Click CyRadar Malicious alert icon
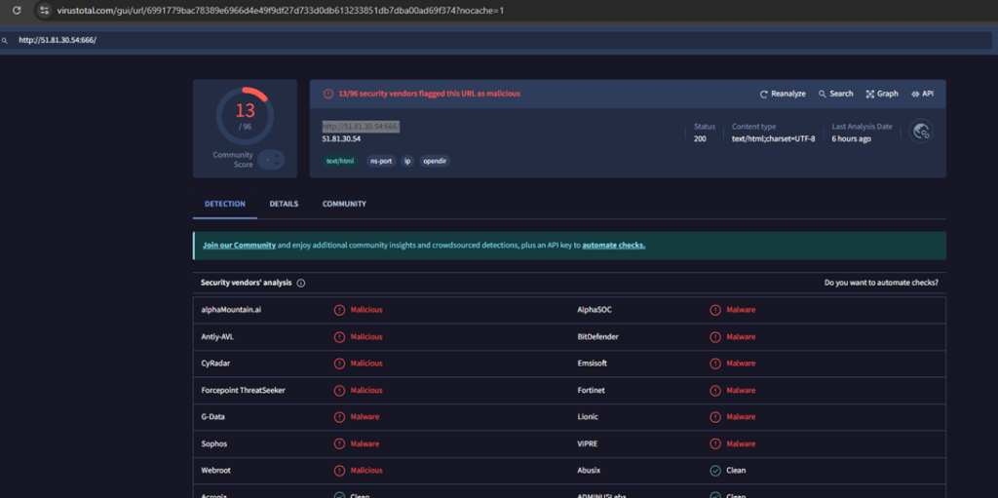This screenshot has width=998, height=498. pos(340,364)
